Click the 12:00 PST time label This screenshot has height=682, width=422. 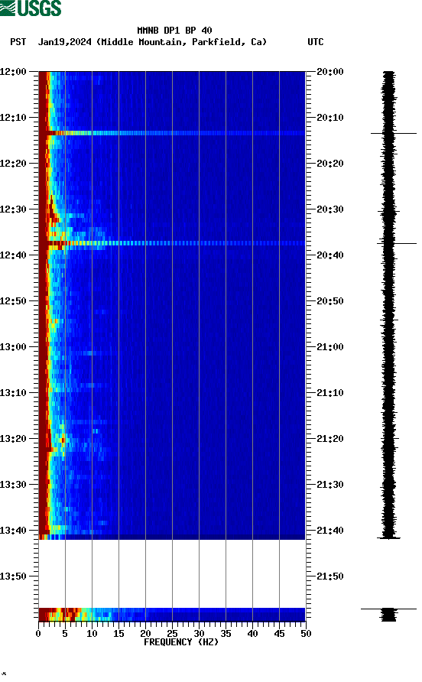coord(13,72)
